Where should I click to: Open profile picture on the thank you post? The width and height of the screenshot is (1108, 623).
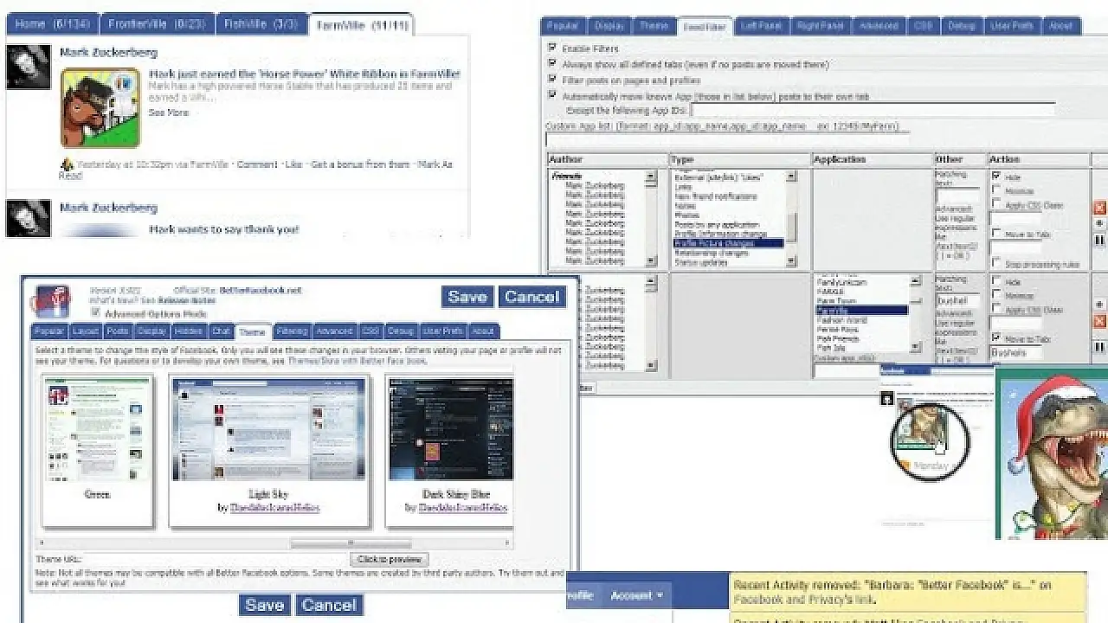28,218
